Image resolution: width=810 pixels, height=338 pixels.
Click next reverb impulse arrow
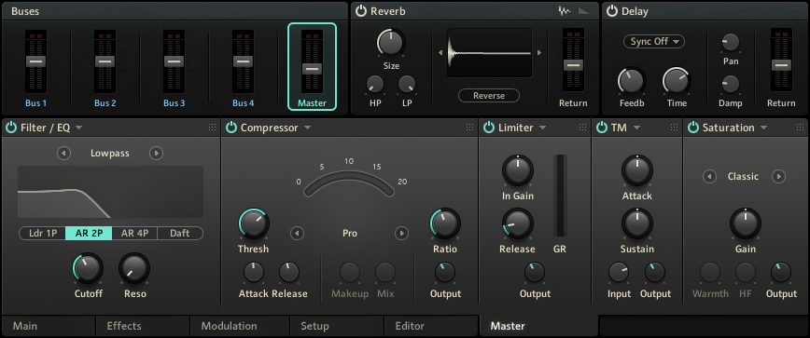(538, 52)
